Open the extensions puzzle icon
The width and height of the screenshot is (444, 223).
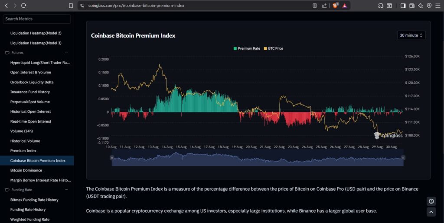pos(381,6)
